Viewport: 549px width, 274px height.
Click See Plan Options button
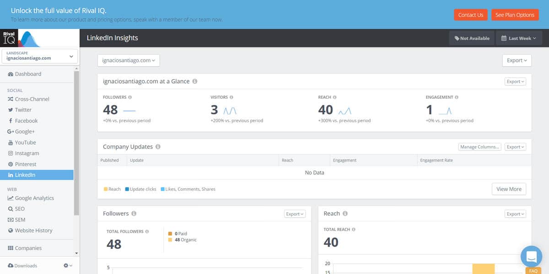[515, 15]
